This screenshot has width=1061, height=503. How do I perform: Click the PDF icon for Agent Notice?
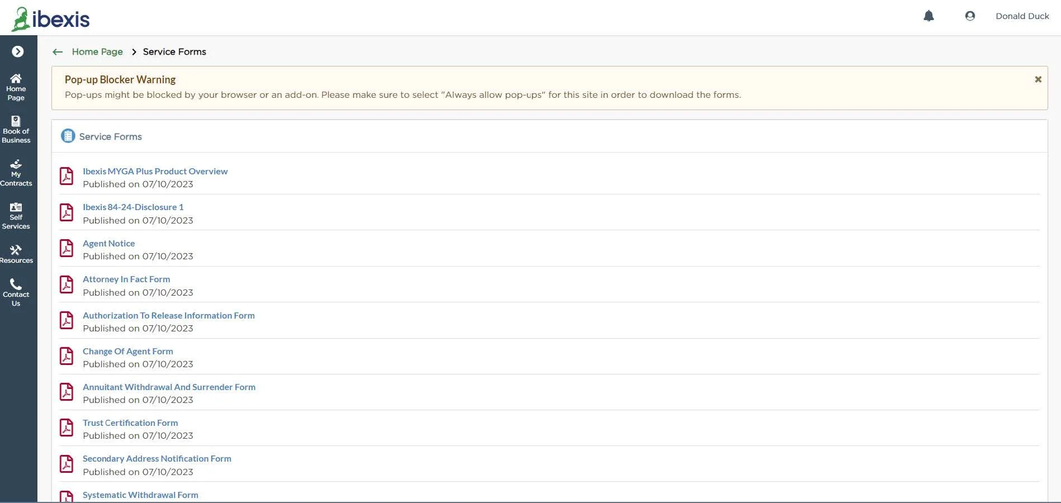(x=67, y=248)
